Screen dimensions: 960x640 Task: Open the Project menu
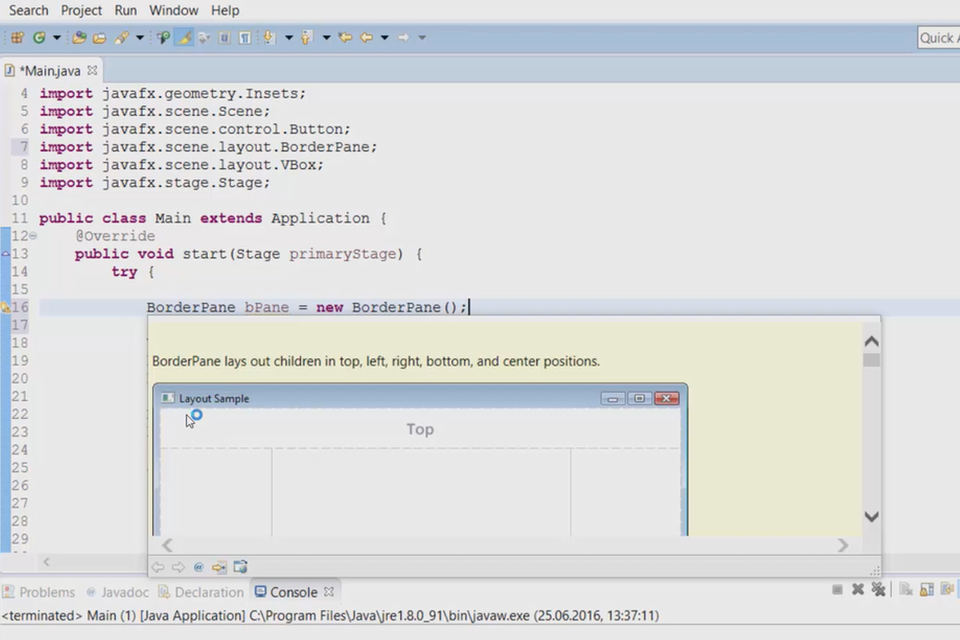pyautogui.click(x=81, y=10)
